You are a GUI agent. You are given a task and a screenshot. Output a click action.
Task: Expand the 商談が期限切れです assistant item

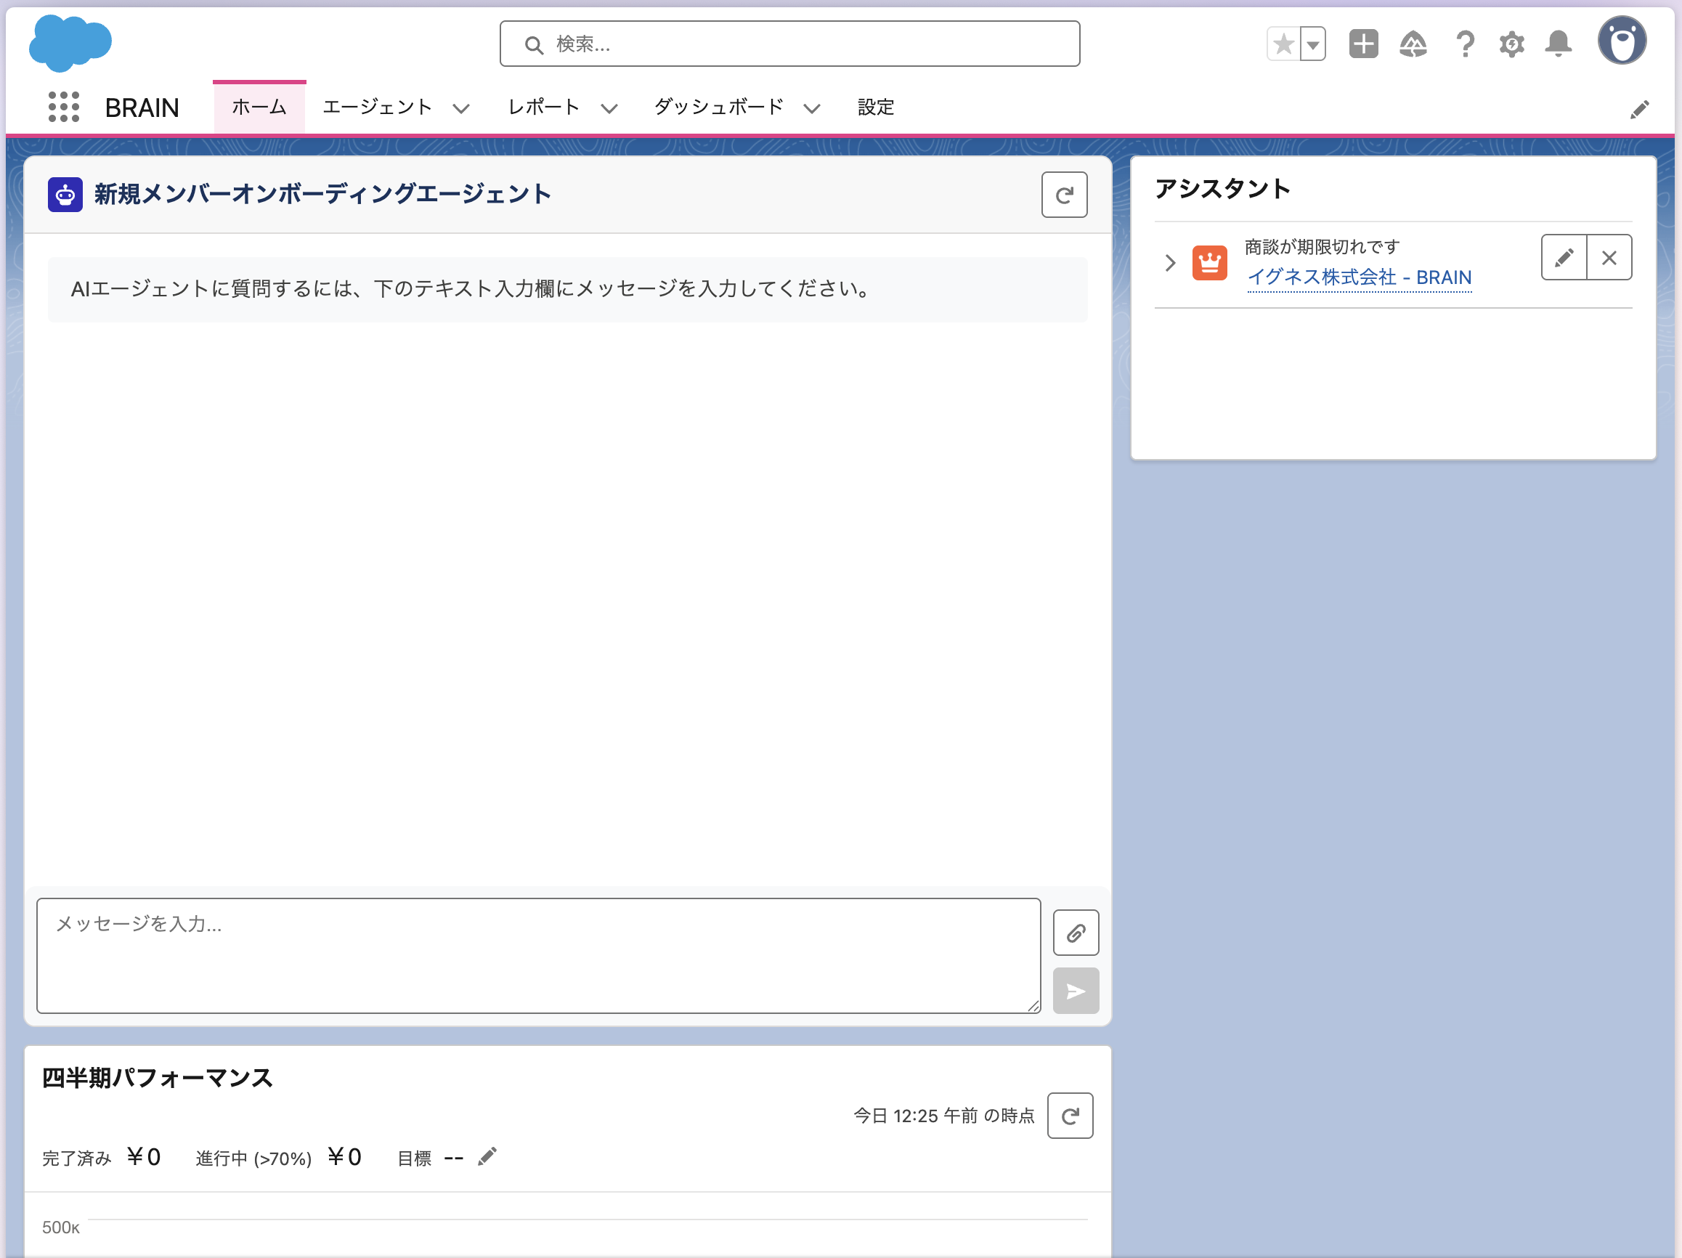1170,263
